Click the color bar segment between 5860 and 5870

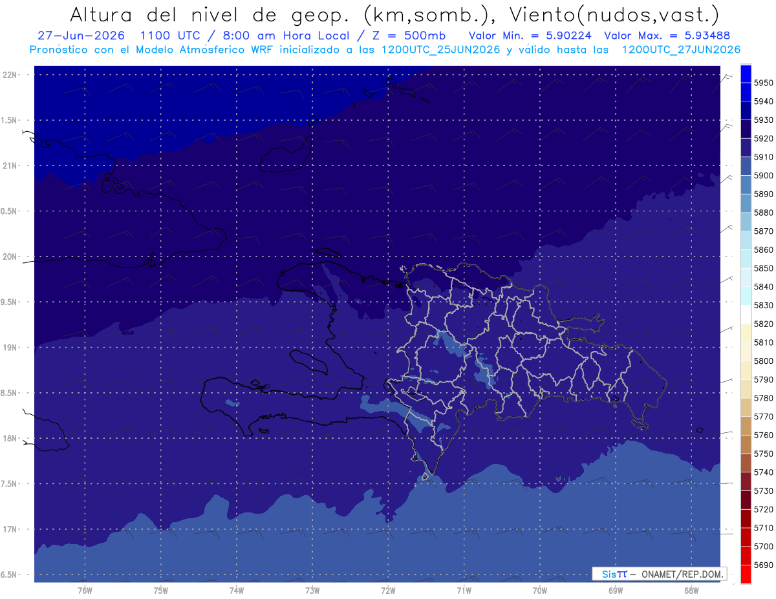click(746, 240)
